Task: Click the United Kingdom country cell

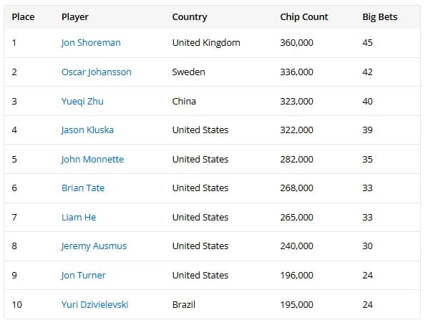Action: click(206, 43)
